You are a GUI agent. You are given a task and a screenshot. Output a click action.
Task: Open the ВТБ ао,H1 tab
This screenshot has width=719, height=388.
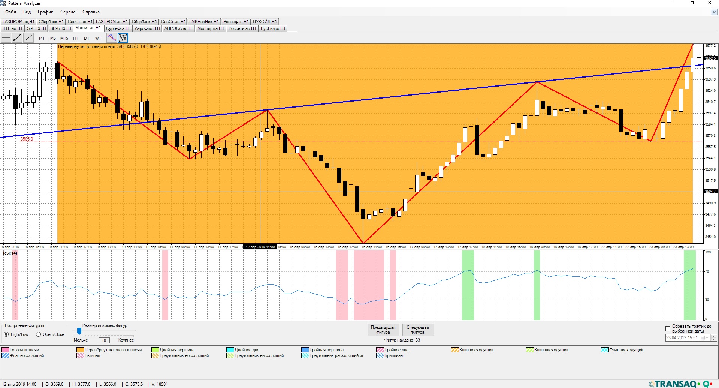[x=12, y=28]
